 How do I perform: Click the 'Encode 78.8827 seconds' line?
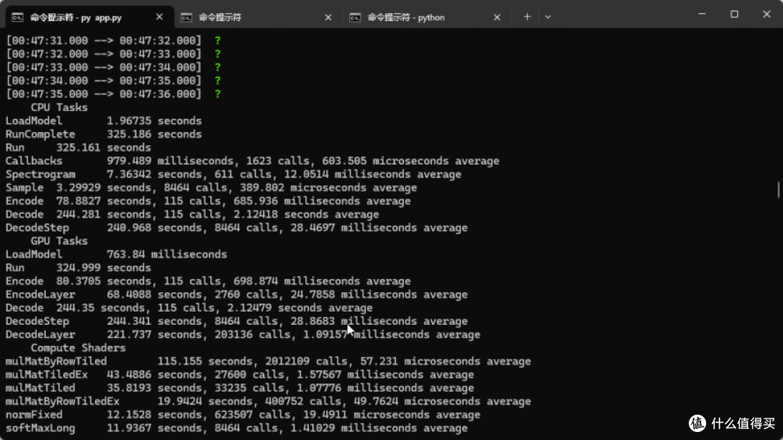click(x=208, y=202)
